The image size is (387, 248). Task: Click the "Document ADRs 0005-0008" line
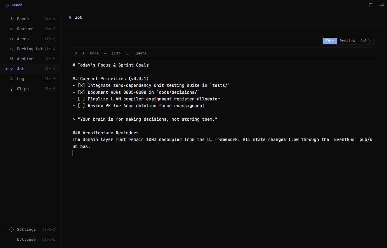click(136, 92)
